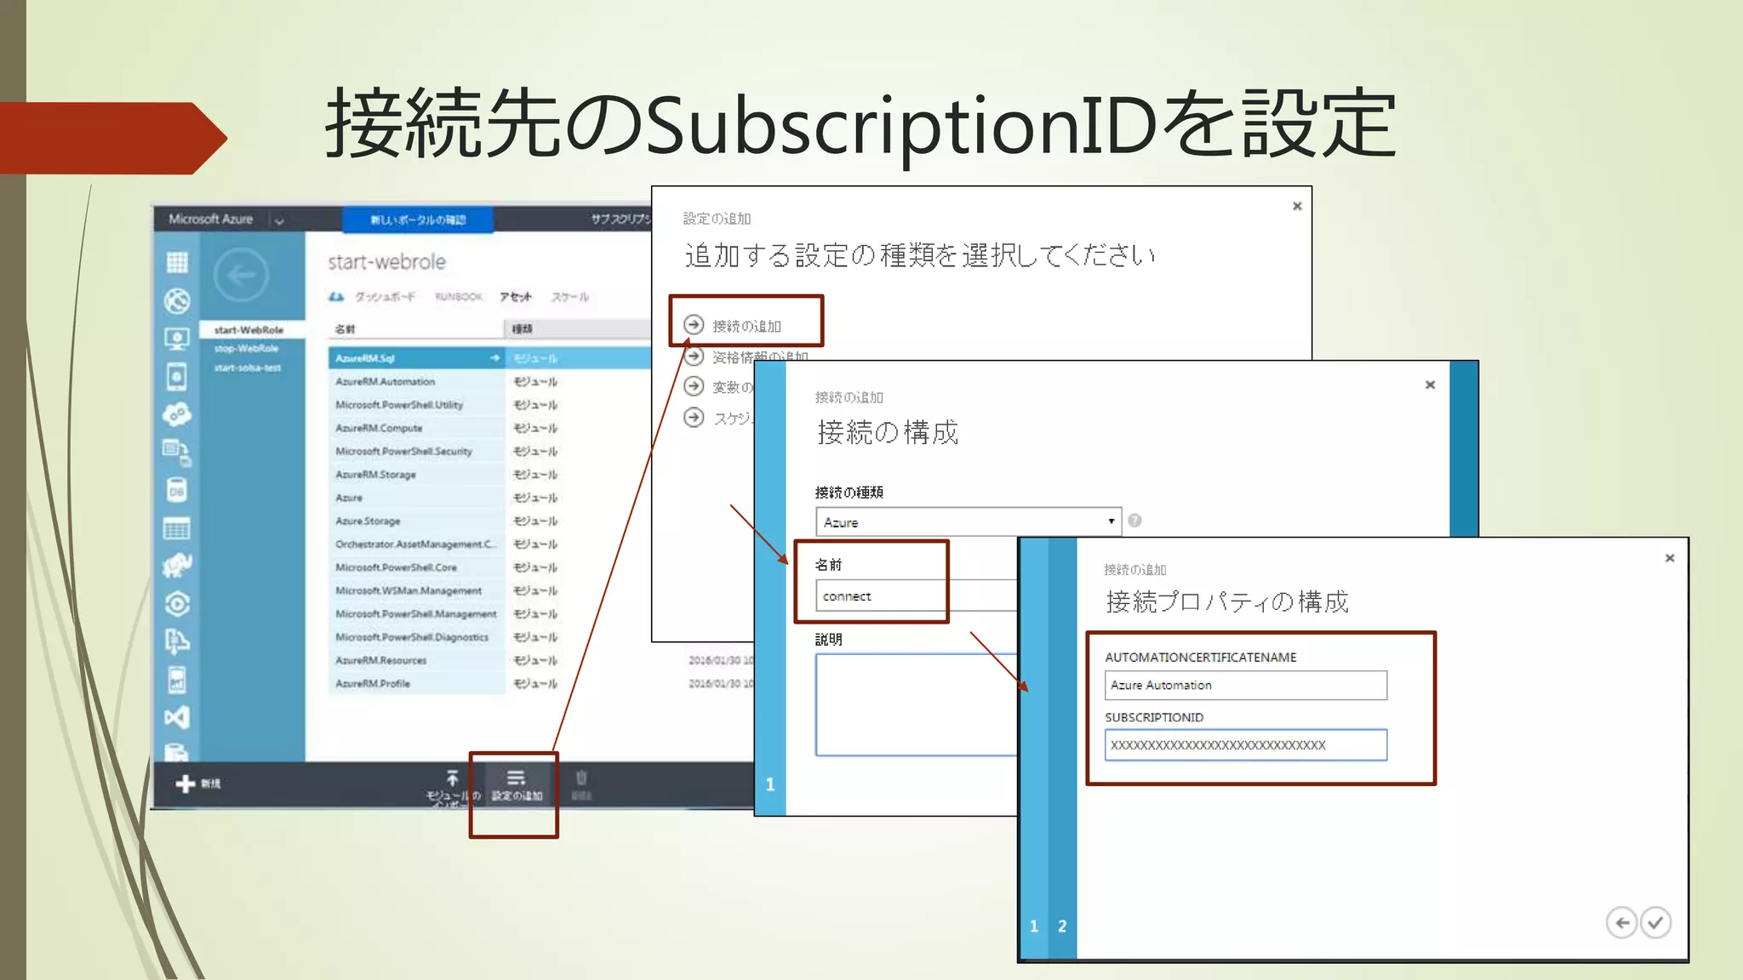Switch to the アセット tab
Screen dimensions: 1743x980
click(x=516, y=297)
